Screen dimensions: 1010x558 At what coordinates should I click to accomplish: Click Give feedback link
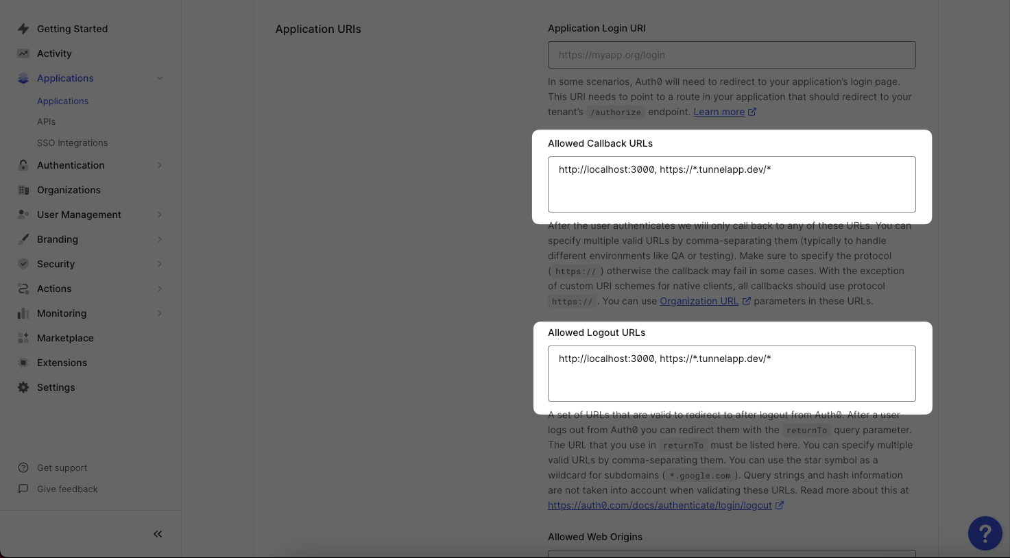coord(67,489)
